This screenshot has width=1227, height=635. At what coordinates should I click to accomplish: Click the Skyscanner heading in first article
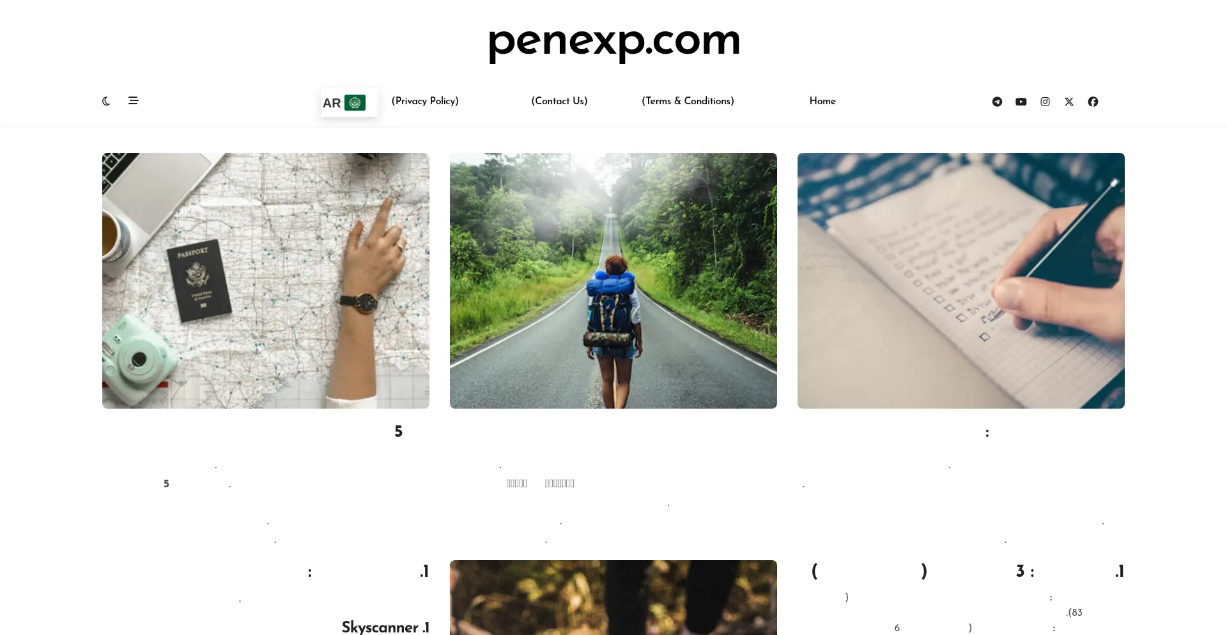pos(385,627)
